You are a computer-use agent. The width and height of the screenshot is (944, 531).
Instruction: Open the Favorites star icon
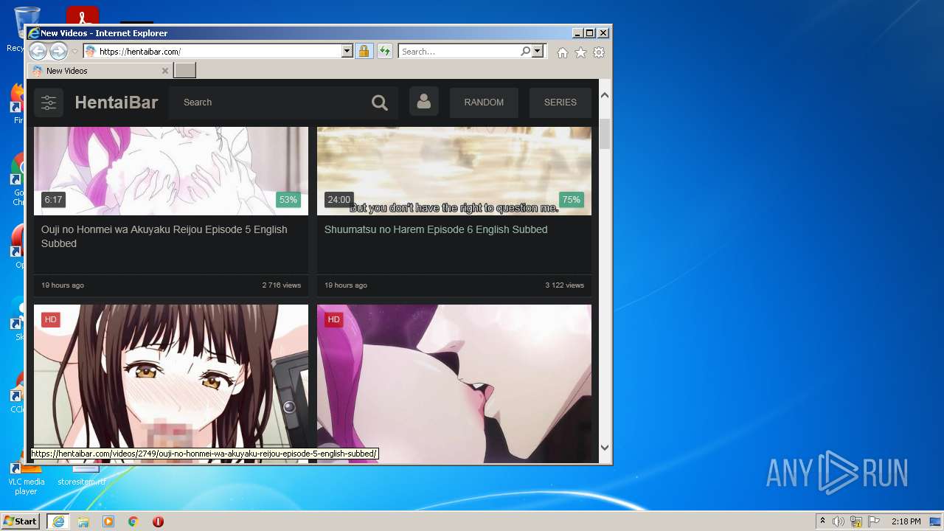click(580, 52)
